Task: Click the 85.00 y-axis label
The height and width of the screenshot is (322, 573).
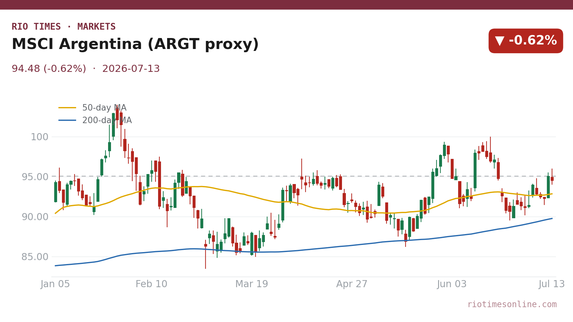Action: (35, 257)
